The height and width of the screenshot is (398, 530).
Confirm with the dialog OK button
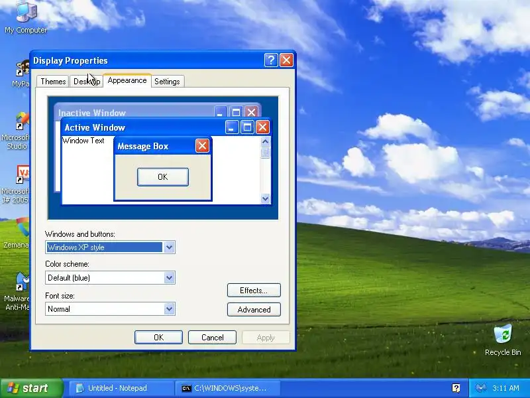pos(158,338)
